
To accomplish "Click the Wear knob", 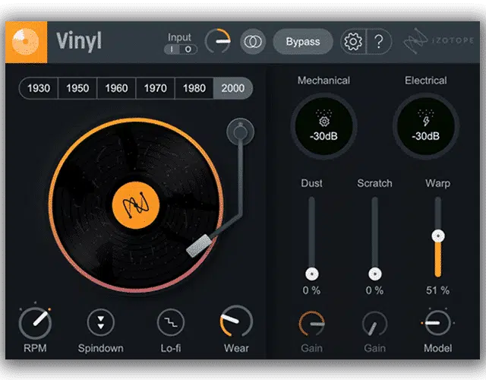I will point(236,321).
